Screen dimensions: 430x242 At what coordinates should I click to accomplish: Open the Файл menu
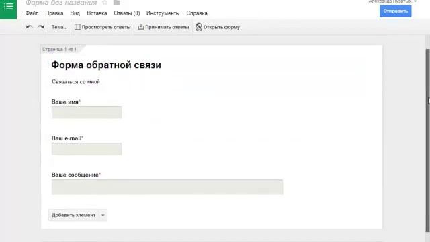tap(32, 13)
